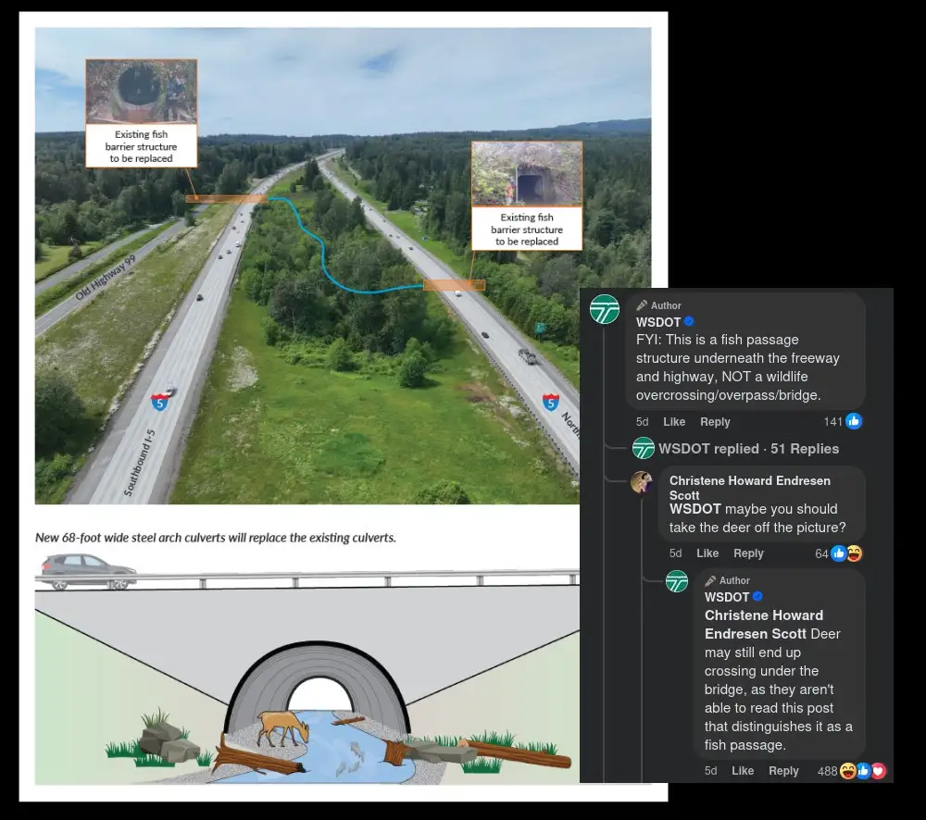Click the pencil Author label on deer reply

click(727, 580)
